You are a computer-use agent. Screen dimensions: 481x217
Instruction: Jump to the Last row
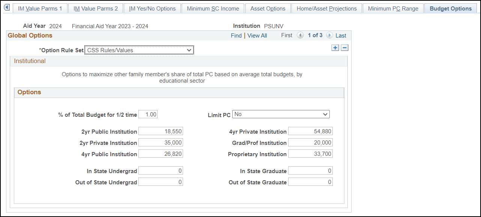click(341, 35)
